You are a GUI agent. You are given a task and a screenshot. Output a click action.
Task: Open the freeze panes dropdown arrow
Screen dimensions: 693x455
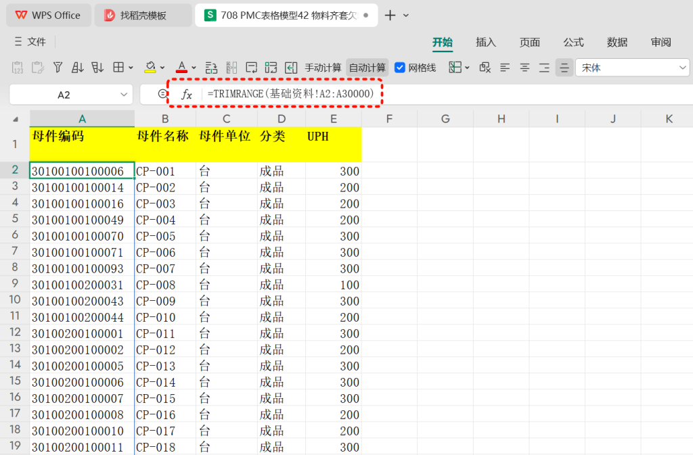[467, 68]
